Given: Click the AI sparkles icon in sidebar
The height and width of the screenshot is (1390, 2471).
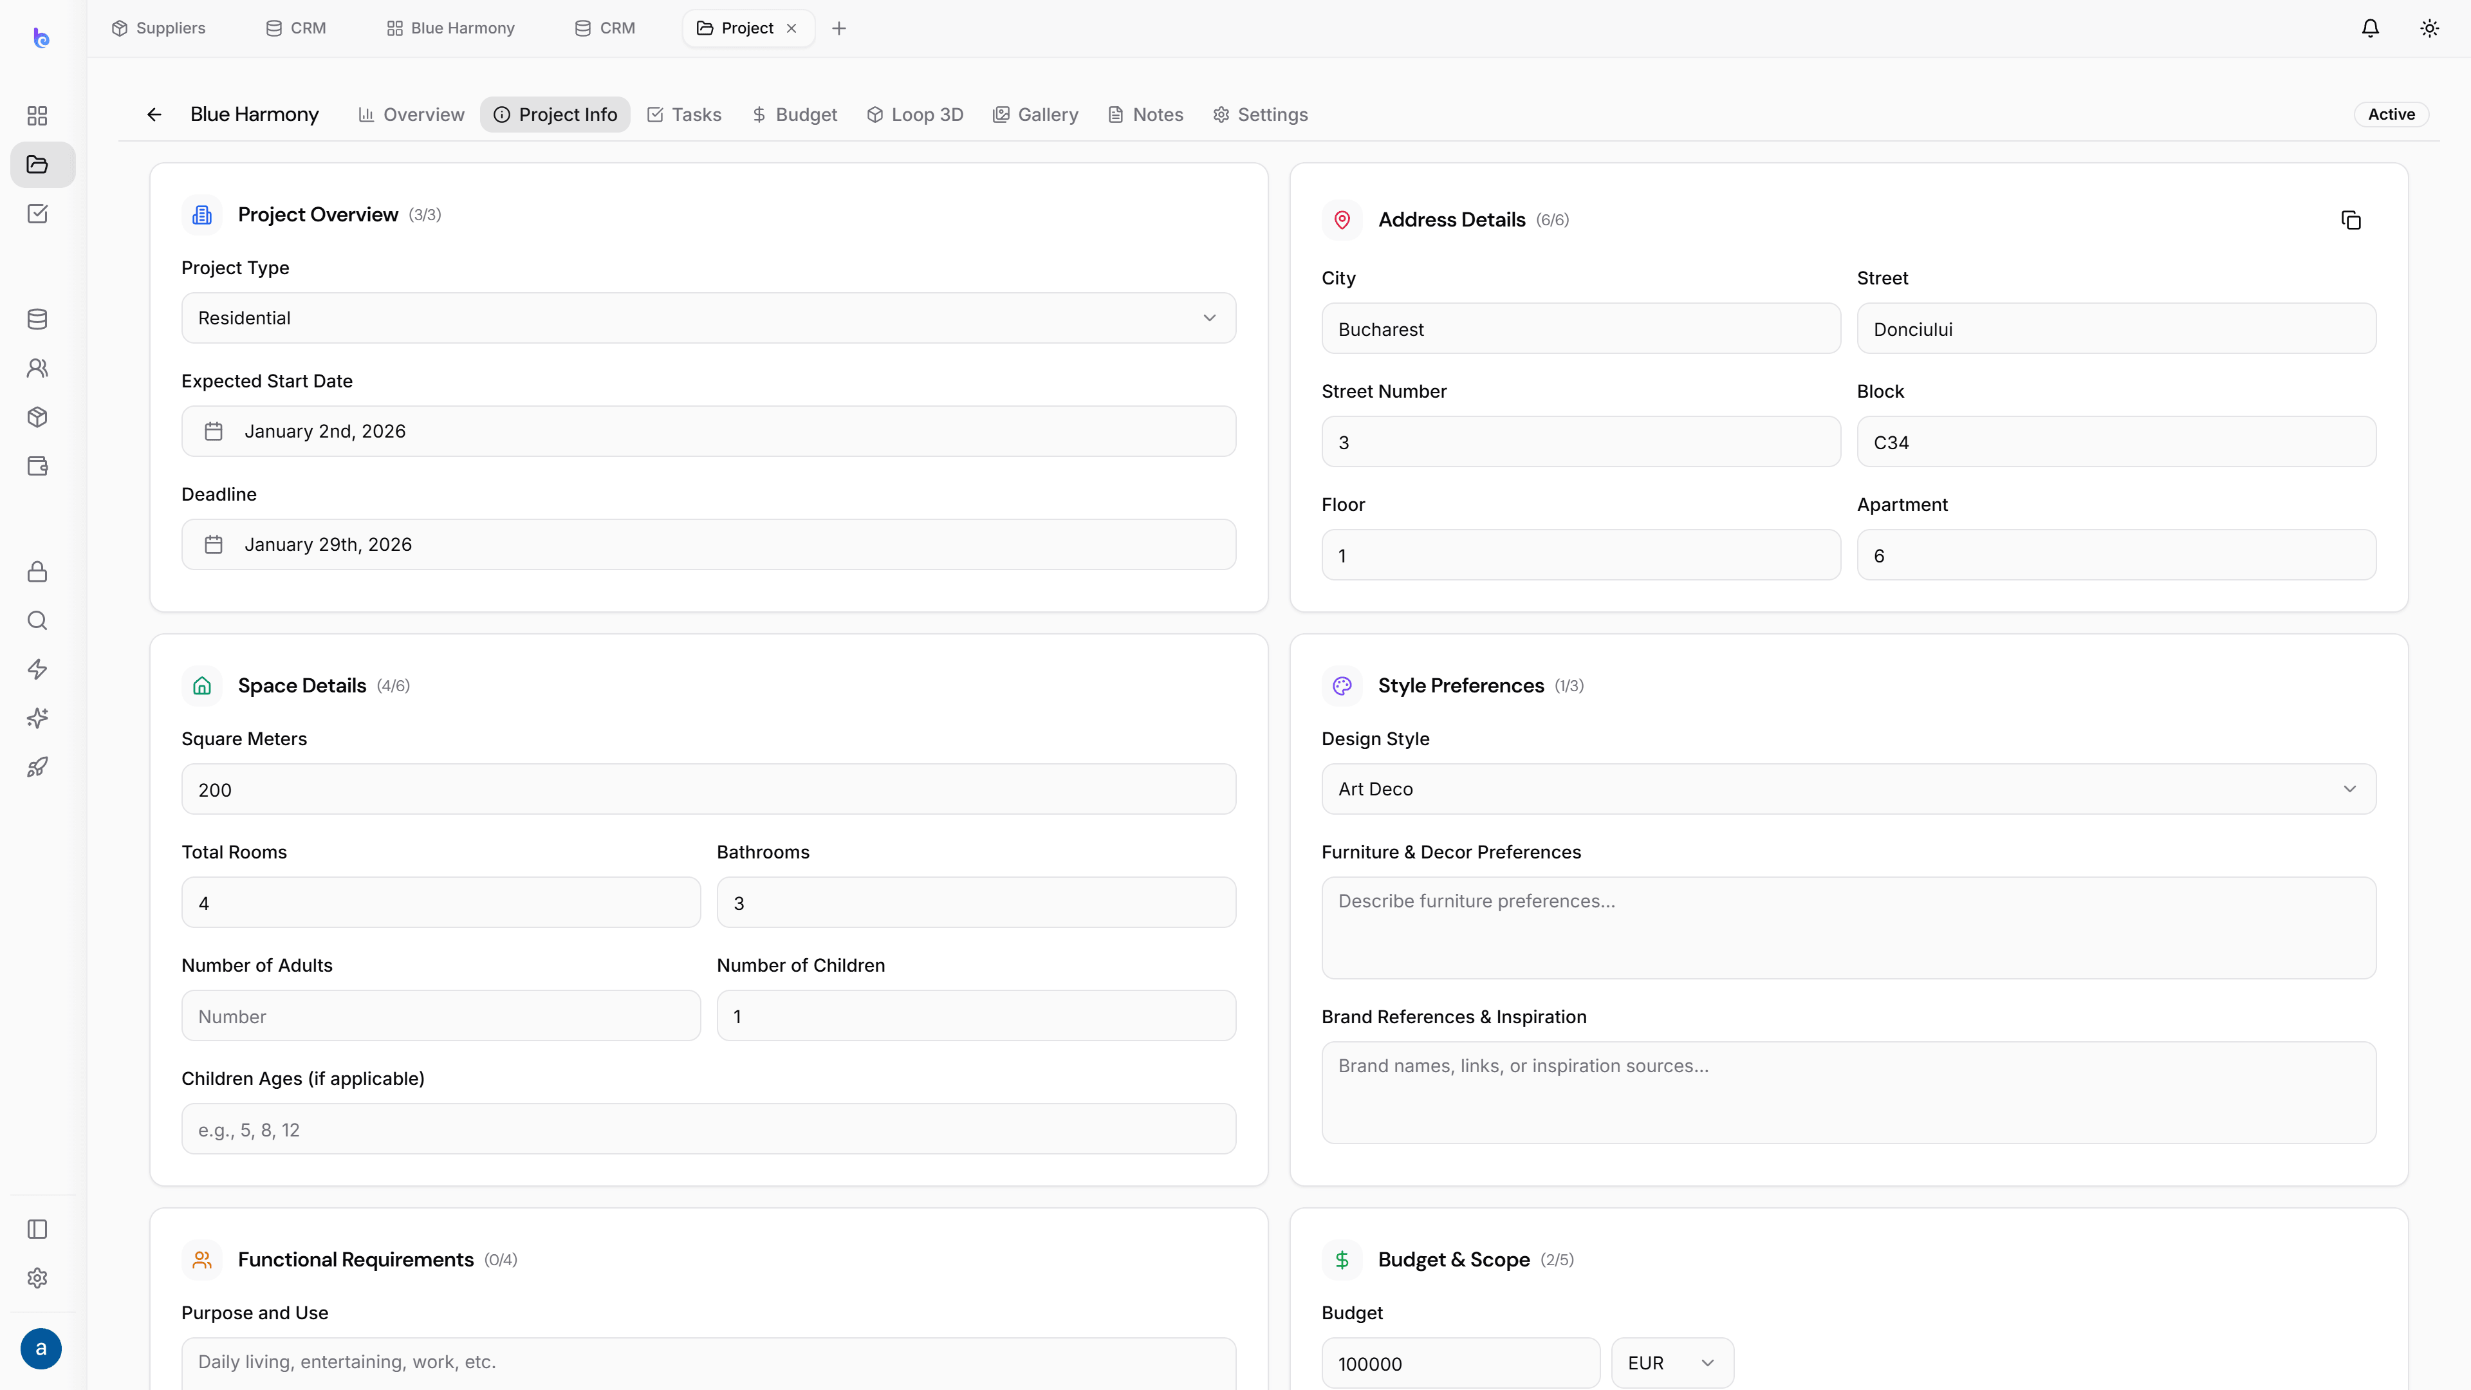Looking at the screenshot, I should [x=37, y=719].
